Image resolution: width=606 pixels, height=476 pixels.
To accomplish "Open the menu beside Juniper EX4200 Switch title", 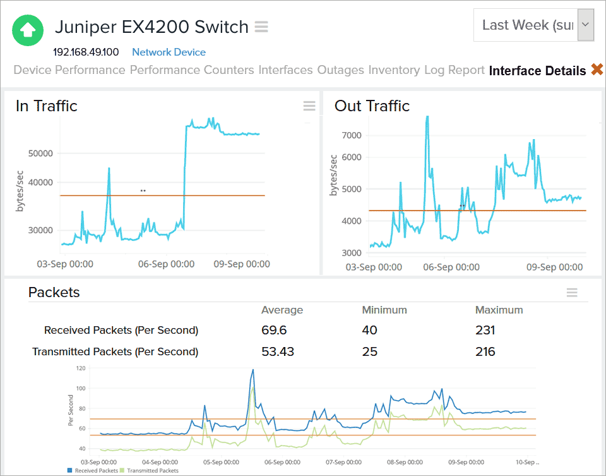I will pos(262,27).
